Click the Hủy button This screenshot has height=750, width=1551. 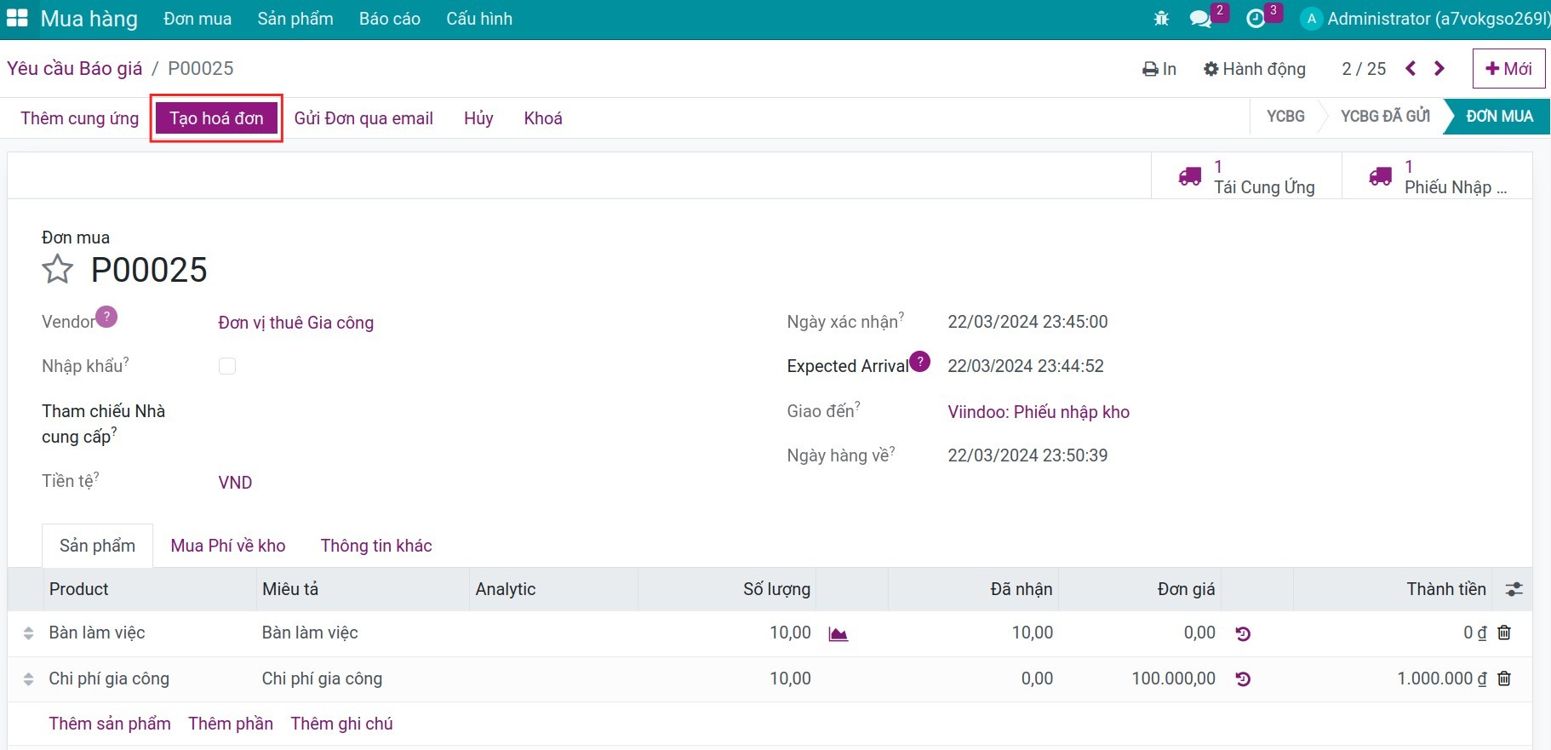(478, 118)
